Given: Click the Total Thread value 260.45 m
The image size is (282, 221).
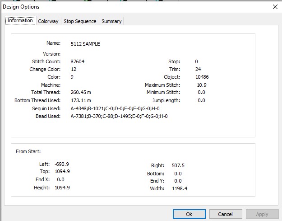Looking at the screenshot, I should pos(81,92).
